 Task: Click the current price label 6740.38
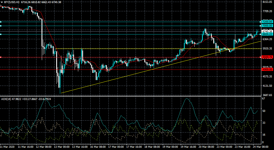tap(267, 31)
